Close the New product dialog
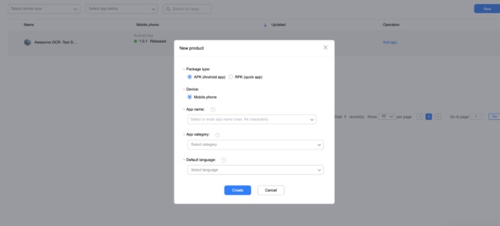 click(325, 47)
